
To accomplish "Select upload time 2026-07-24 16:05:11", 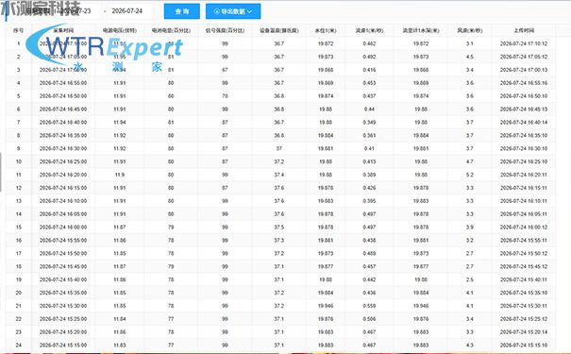I will [524, 214].
